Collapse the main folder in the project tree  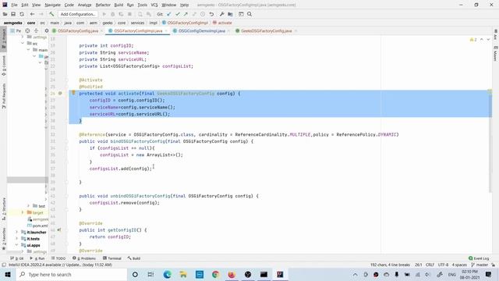[x=28, y=50]
